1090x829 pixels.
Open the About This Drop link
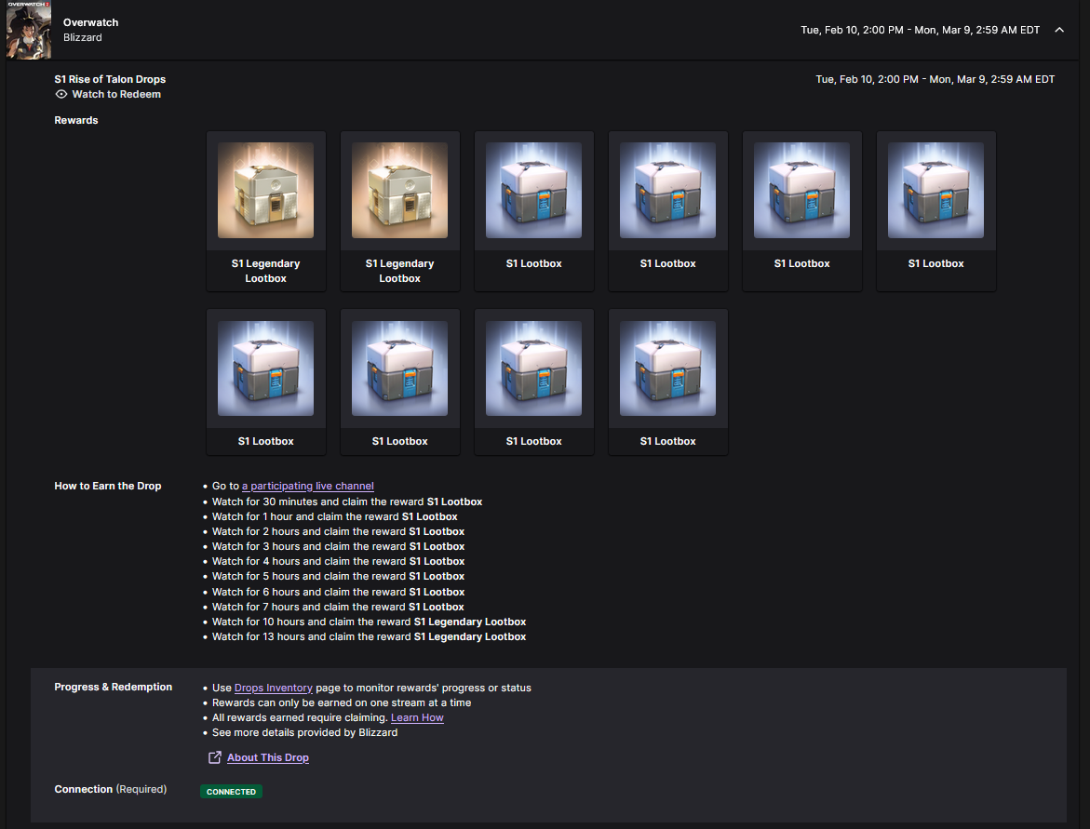268,757
